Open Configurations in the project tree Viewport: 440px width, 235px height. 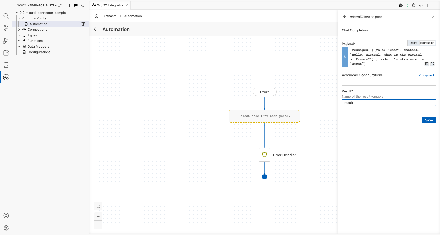pyautogui.click(x=39, y=52)
